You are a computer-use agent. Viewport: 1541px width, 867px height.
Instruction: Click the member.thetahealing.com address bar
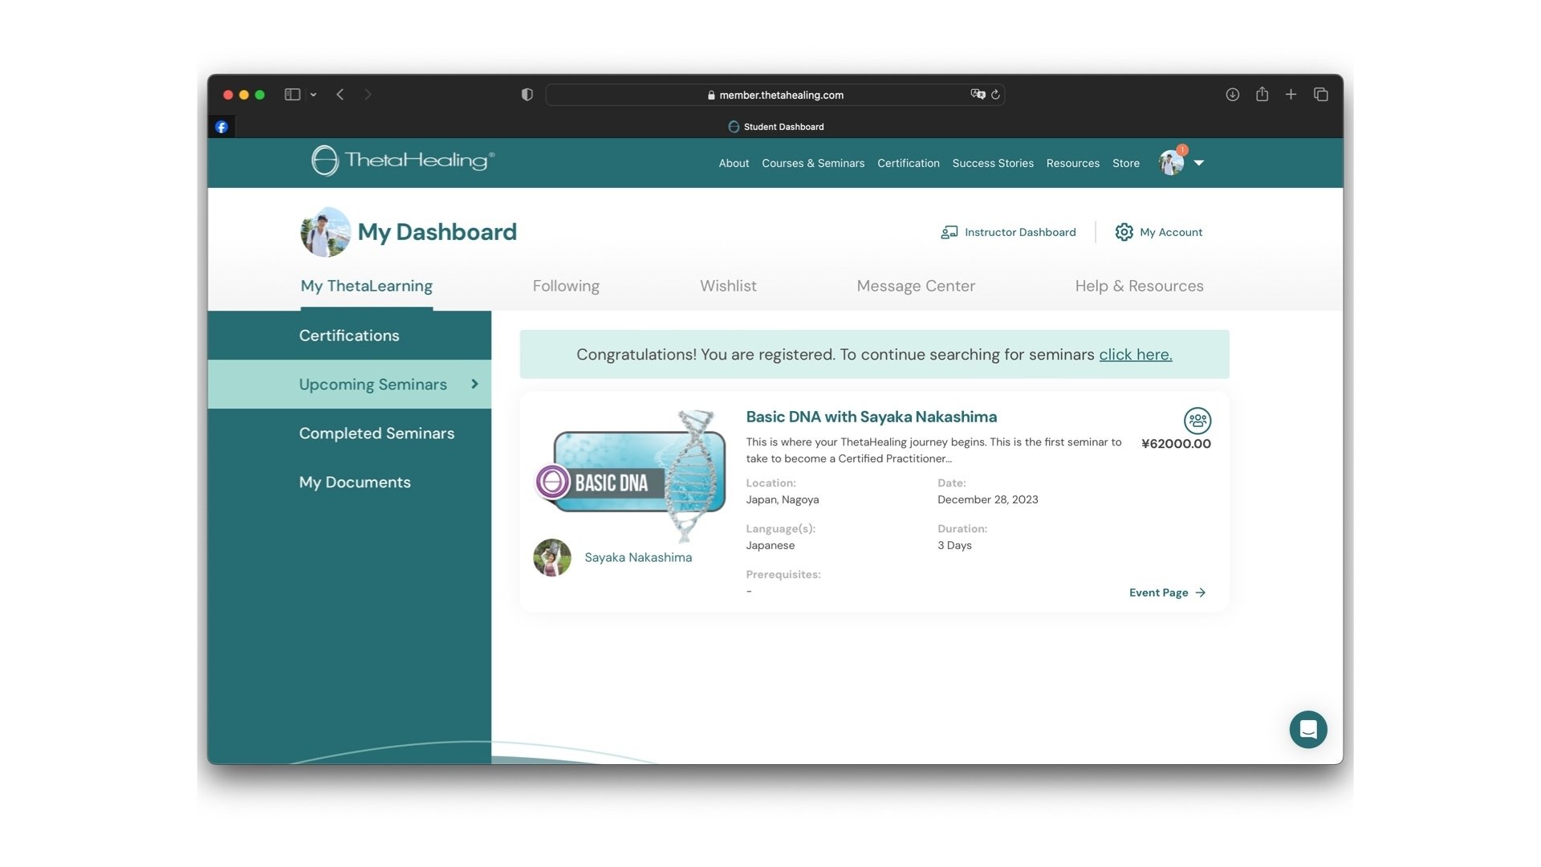775,95
